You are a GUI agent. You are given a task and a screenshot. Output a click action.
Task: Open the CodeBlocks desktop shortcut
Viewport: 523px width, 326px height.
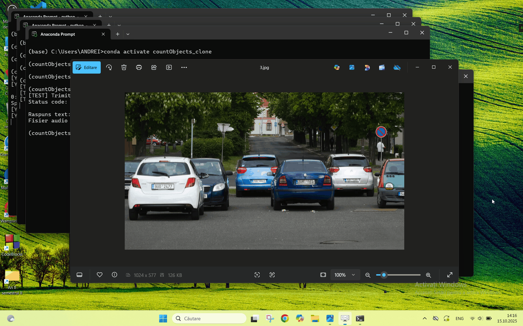pos(12,245)
